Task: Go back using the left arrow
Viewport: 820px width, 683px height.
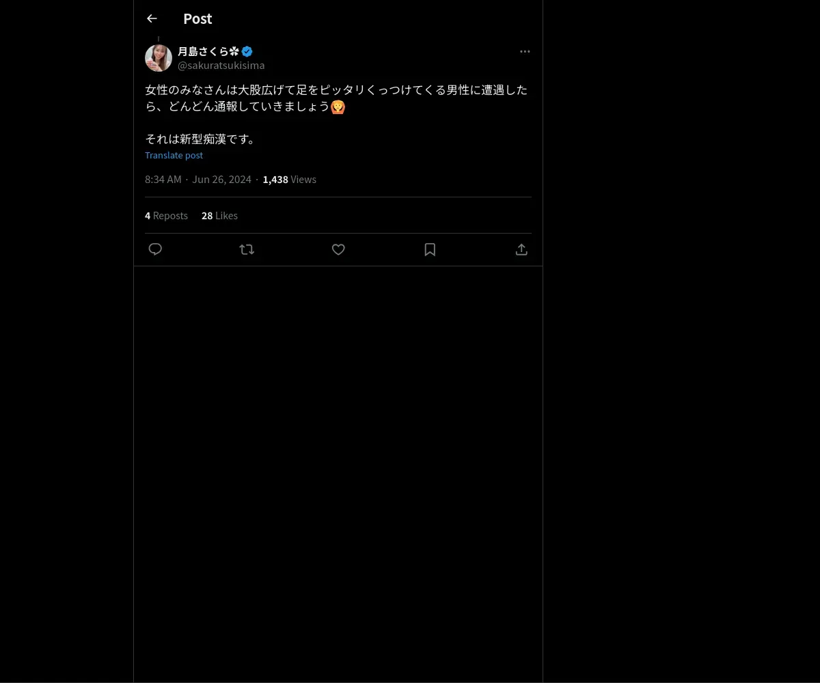Action: 152,18
